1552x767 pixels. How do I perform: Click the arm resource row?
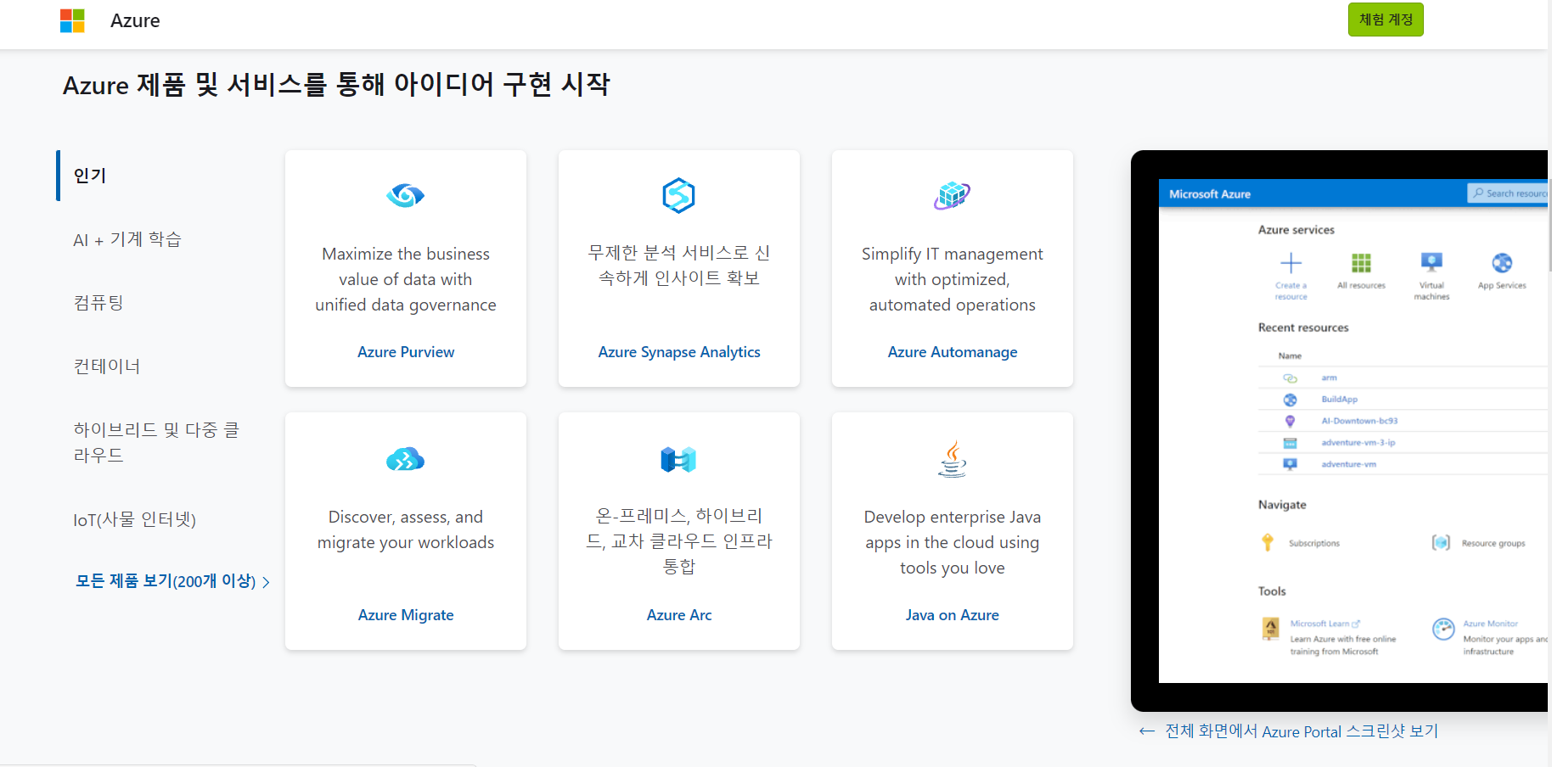pyautogui.click(x=1403, y=378)
